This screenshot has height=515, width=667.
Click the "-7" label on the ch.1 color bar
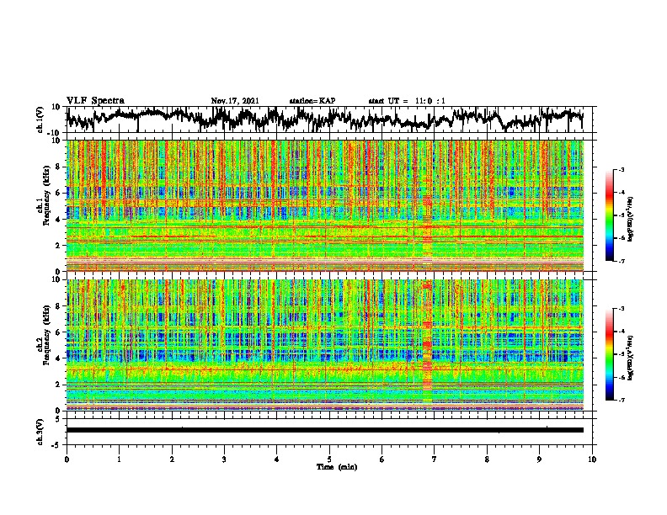pyautogui.click(x=622, y=261)
